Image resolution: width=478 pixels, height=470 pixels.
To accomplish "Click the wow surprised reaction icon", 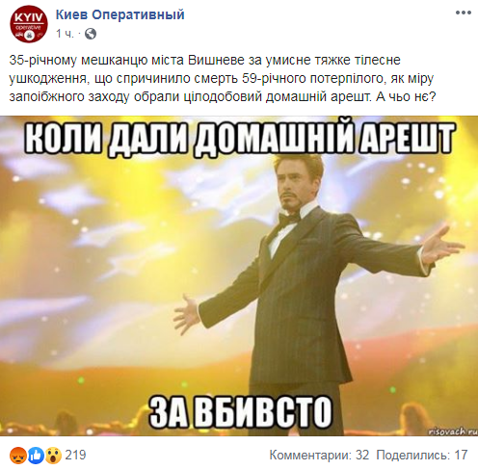I will [53, 456].
